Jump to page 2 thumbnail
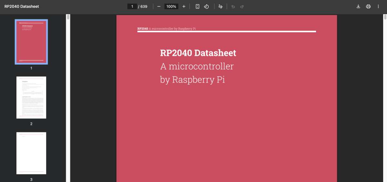The image size is (387, 182). tap(31, 97)
